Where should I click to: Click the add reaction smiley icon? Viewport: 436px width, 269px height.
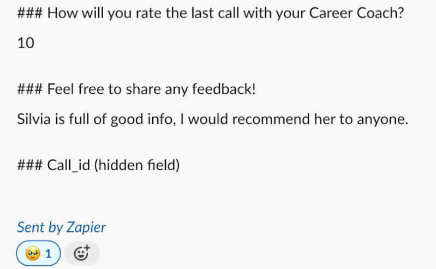(82, 253)
